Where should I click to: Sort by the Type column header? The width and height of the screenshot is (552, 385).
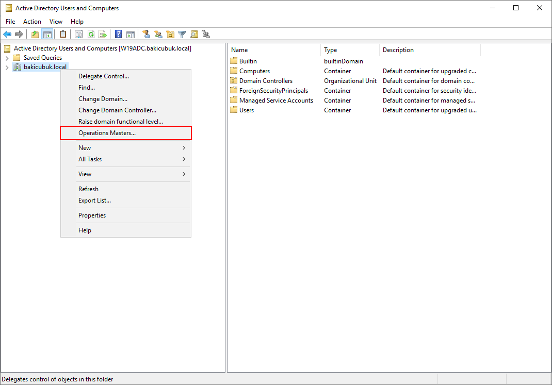click(x=350, y=50)
